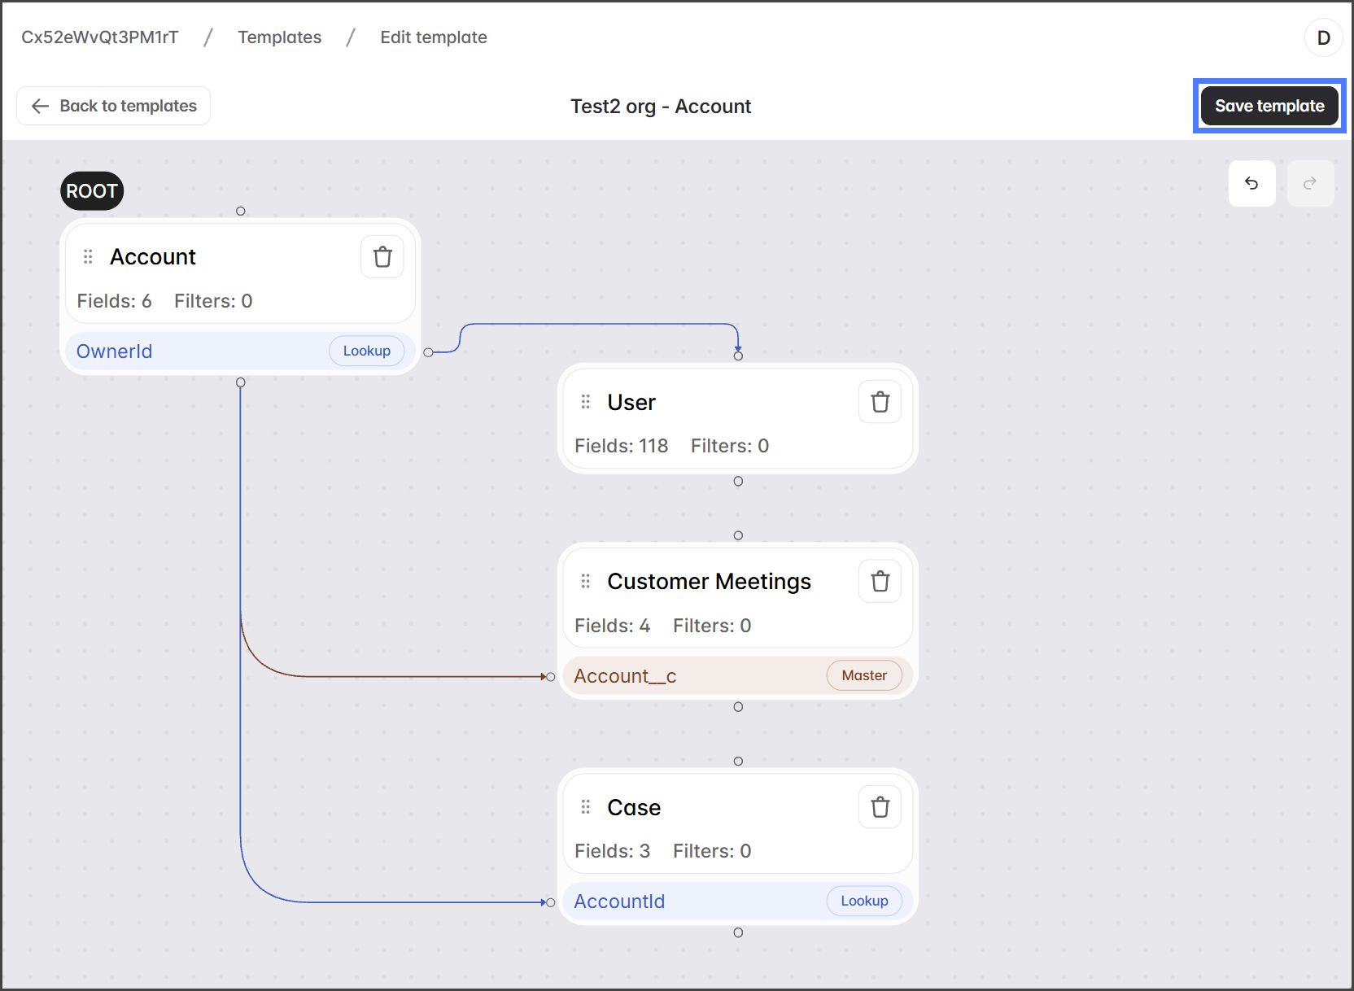
Task: Save the template
Action: point(1269,106)
